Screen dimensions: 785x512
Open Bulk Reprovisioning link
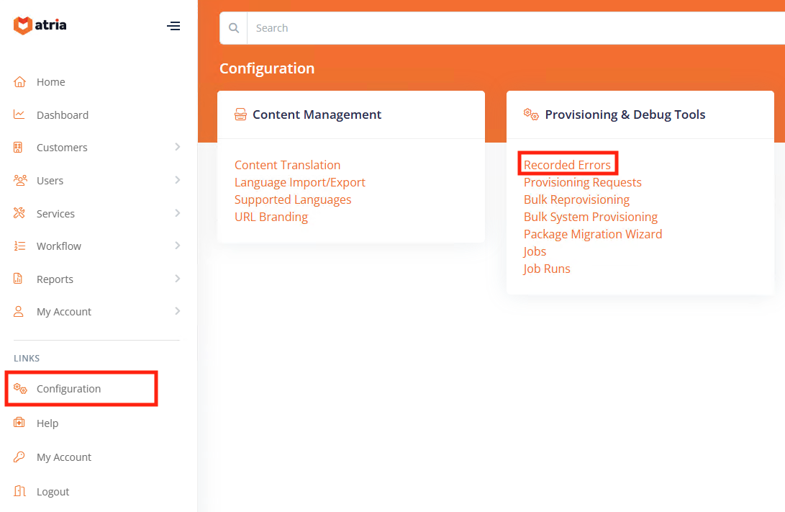point(576,199)
